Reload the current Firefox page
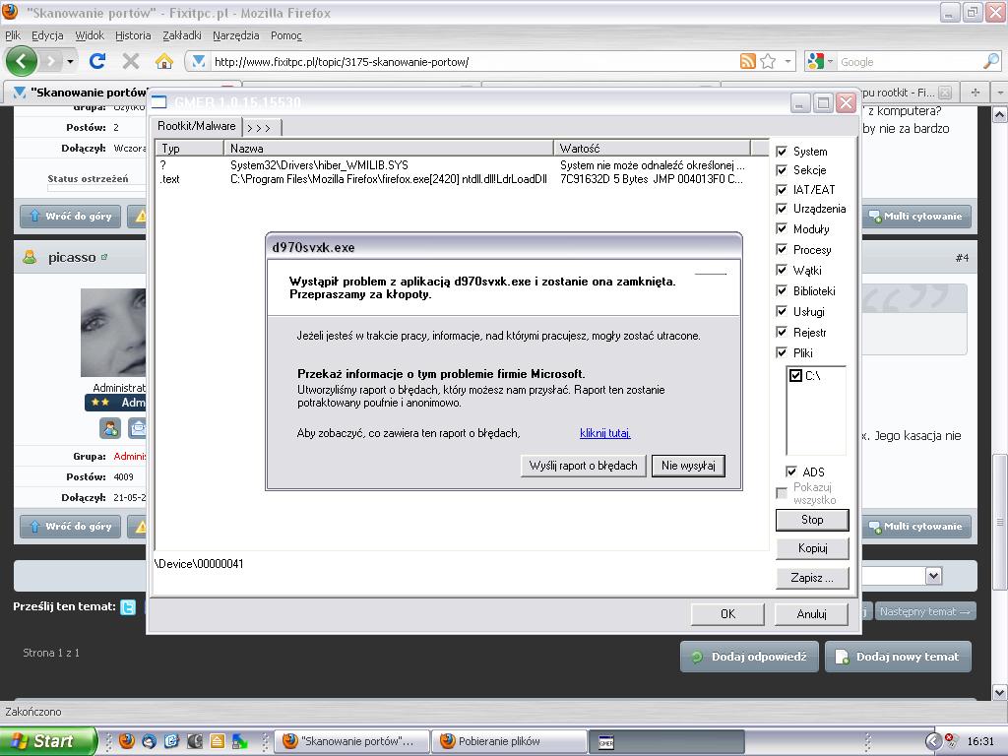The width and height of the screenshot is (1008, 756). coord(97,61)
